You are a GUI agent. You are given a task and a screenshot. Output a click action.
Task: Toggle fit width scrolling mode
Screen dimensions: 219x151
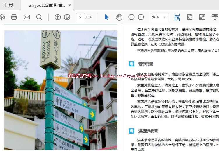(x=177, y=17)
